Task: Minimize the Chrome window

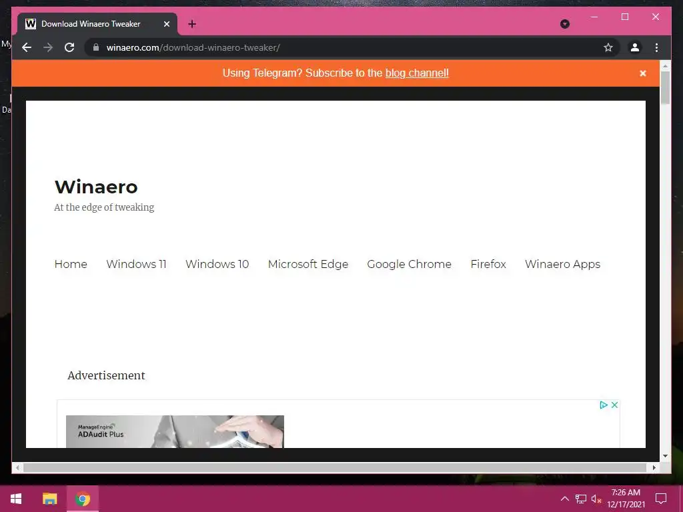Action: pyautogui.click(x=594, y=17)
